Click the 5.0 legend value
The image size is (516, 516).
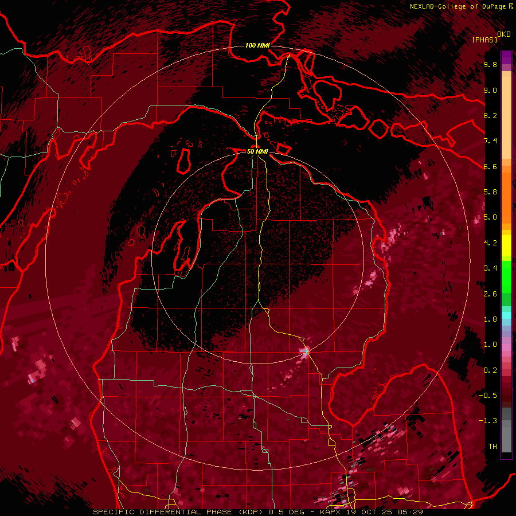click(490, 217)
